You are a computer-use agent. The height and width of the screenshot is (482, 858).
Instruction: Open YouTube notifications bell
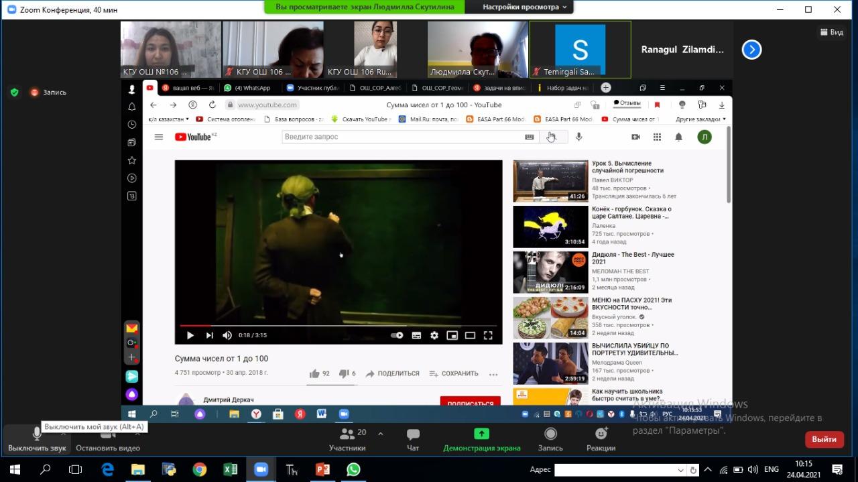click(678, 137)
